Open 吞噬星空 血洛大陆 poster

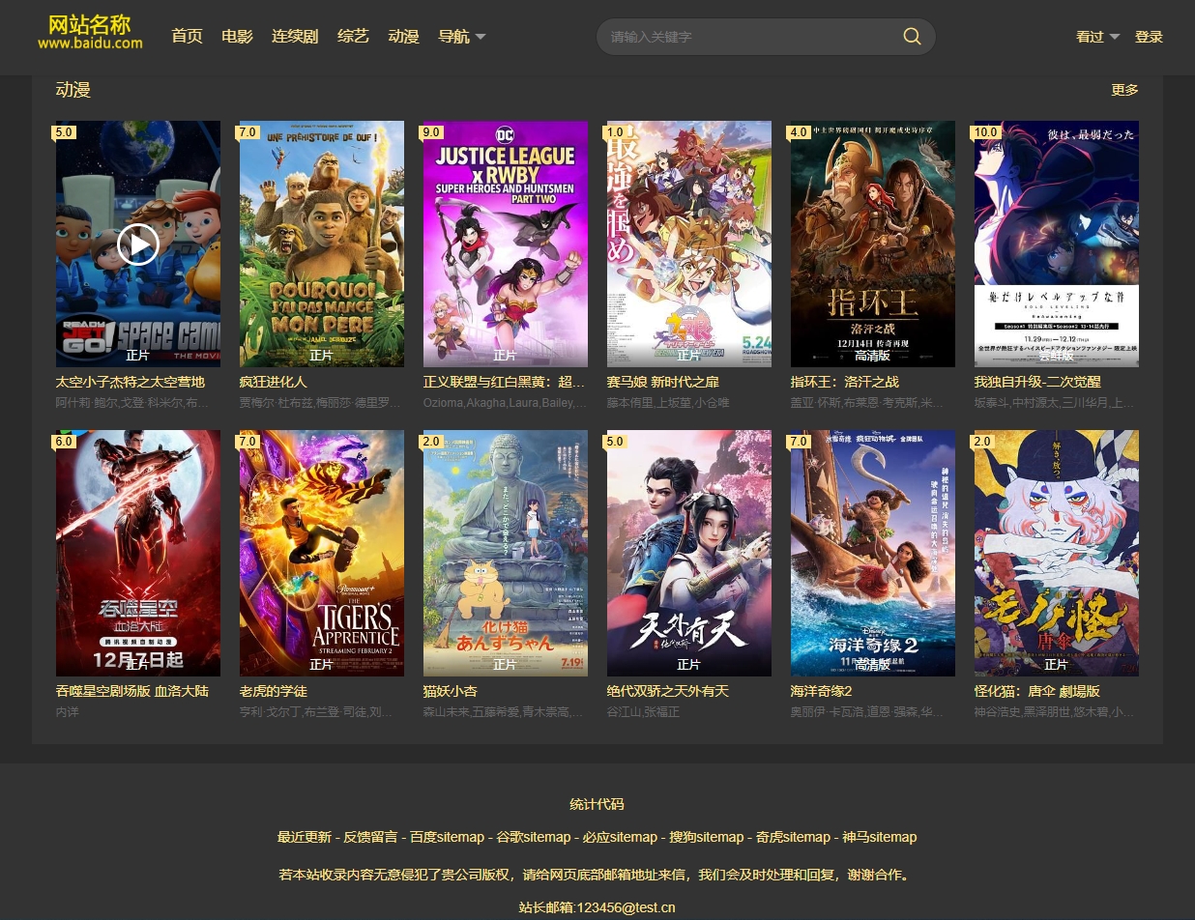138,553
